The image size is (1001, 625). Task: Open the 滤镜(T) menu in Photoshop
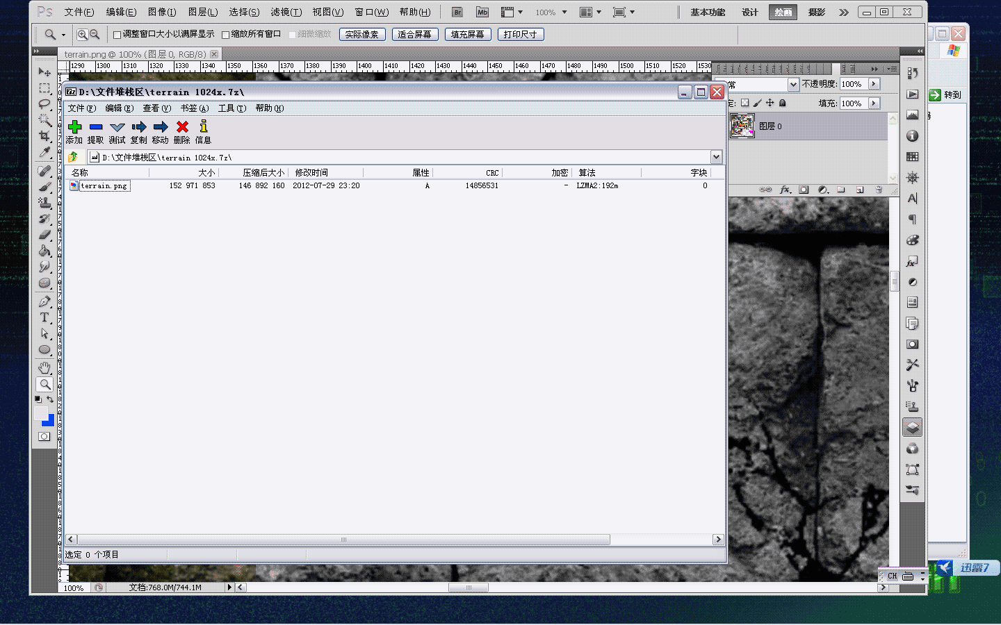(x=286, y=12)
